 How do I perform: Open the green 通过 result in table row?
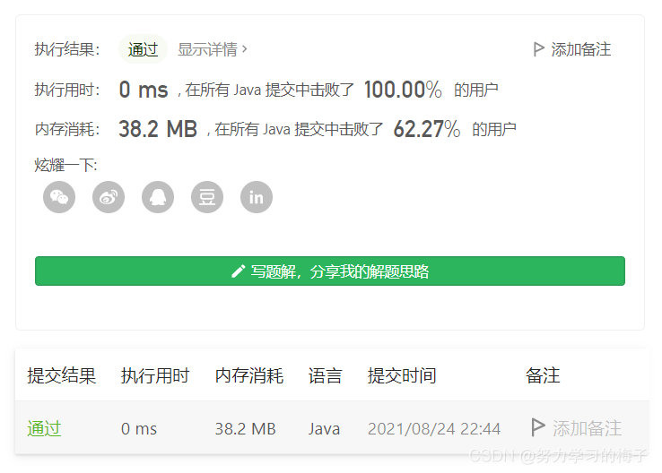click(x=44, y=429)
